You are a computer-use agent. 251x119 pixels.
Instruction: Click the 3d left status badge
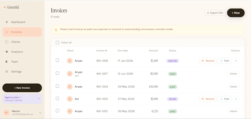point(173,99)
